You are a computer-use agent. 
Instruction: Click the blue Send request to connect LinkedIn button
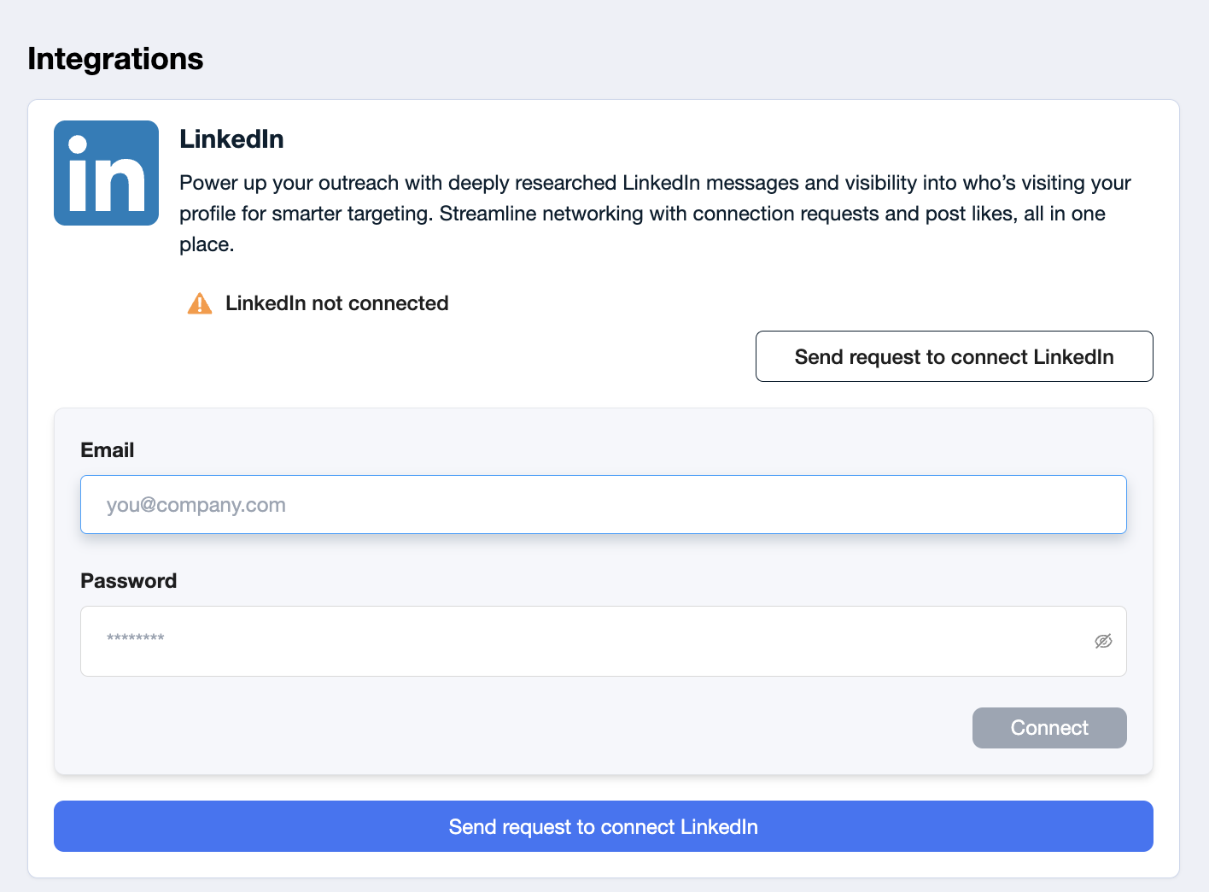[x=604, y=826]
